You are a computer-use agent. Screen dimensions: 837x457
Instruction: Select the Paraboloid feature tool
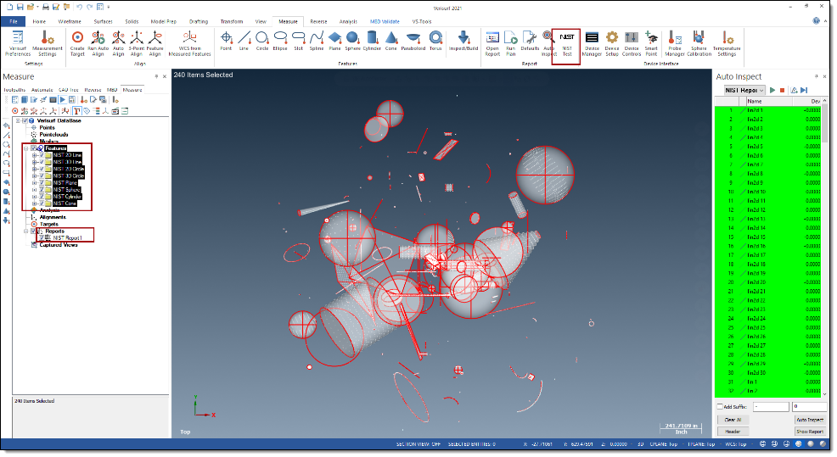point(413,41)
